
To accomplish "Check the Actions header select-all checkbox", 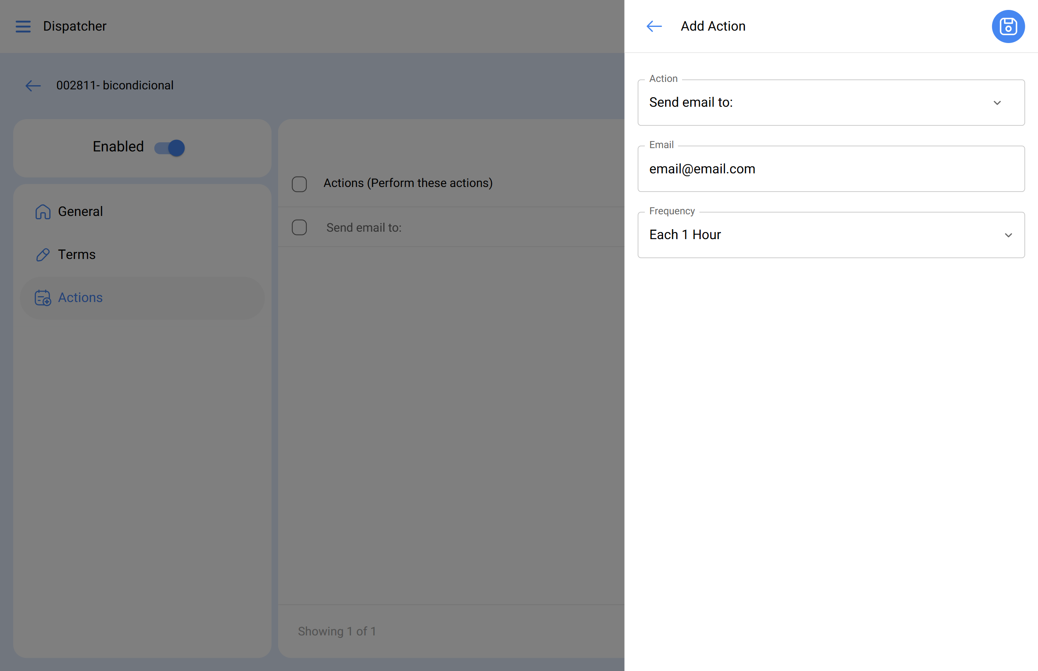I will click(x=299, y=184).
